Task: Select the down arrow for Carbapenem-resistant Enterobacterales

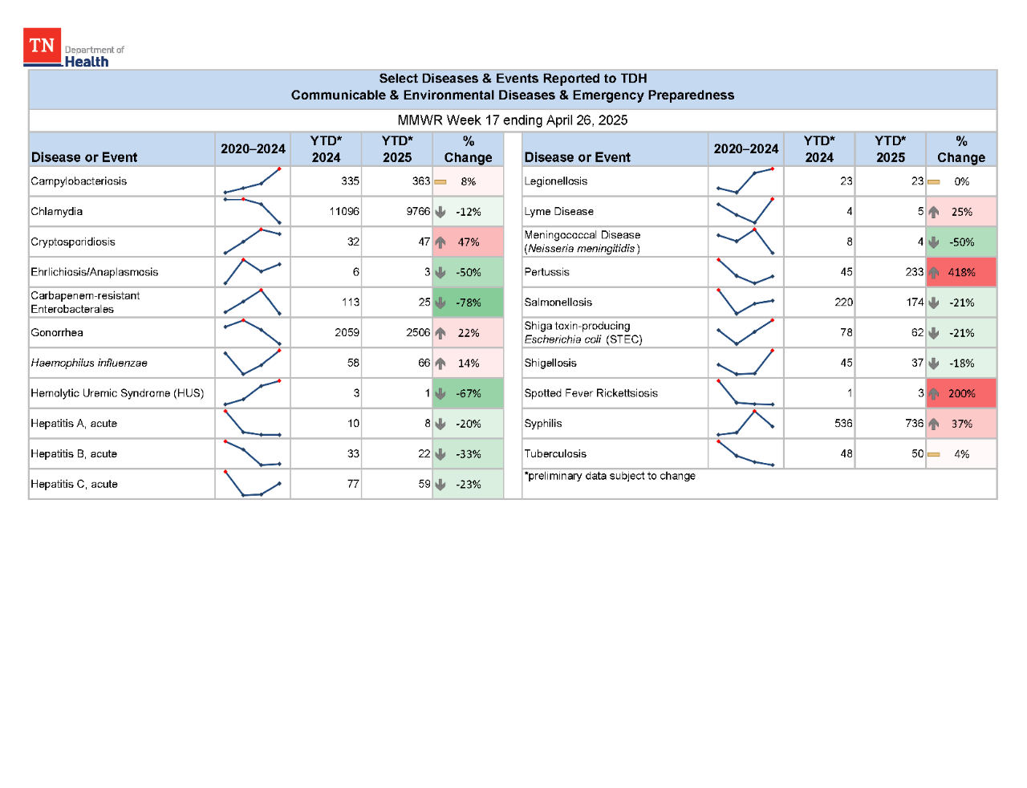Action: [441, 302]
